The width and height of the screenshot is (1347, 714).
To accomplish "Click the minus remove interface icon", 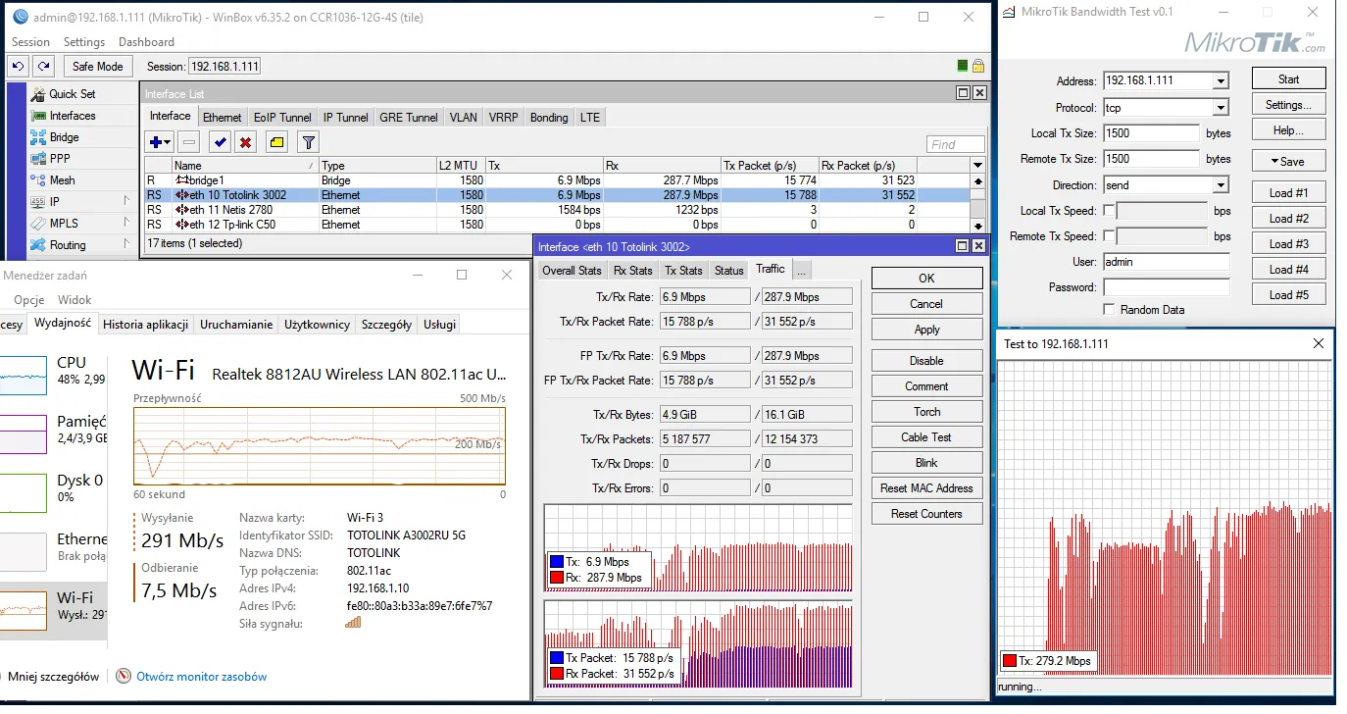I will click(x=190, y=142).
